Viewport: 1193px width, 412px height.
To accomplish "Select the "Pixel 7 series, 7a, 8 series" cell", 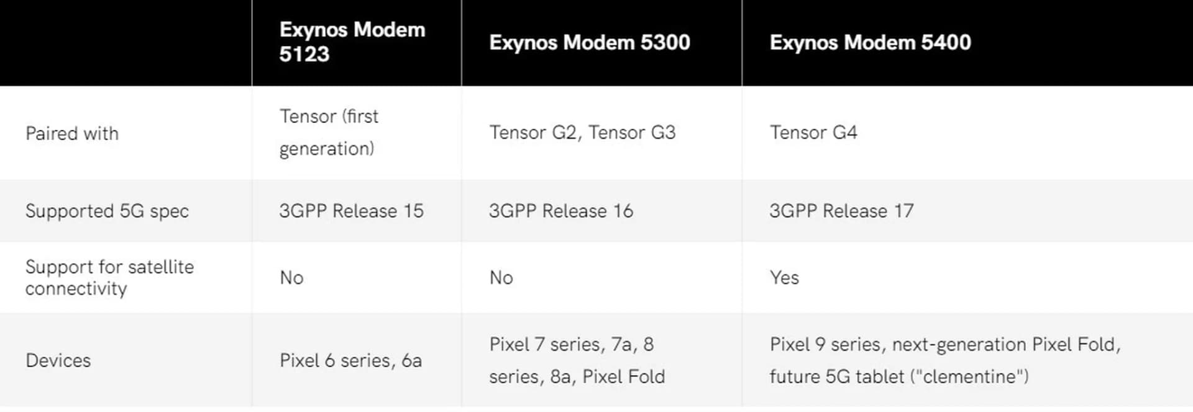I will [577, 360].
